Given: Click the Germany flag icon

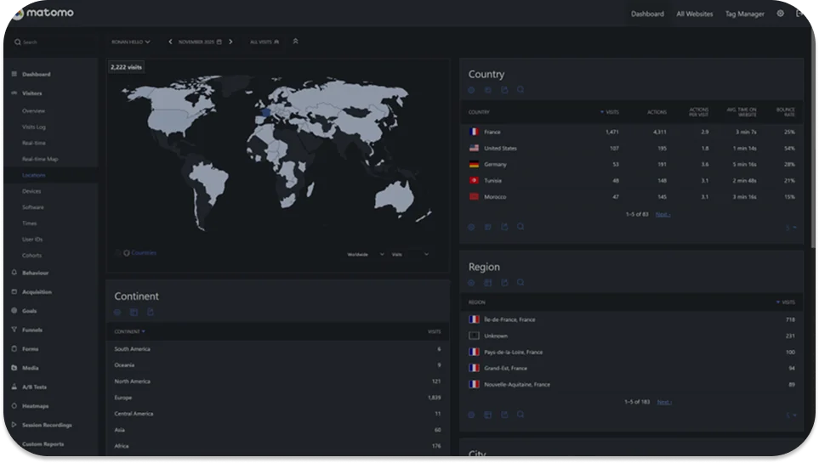Looking at the screenshot, I should (475, 165).
